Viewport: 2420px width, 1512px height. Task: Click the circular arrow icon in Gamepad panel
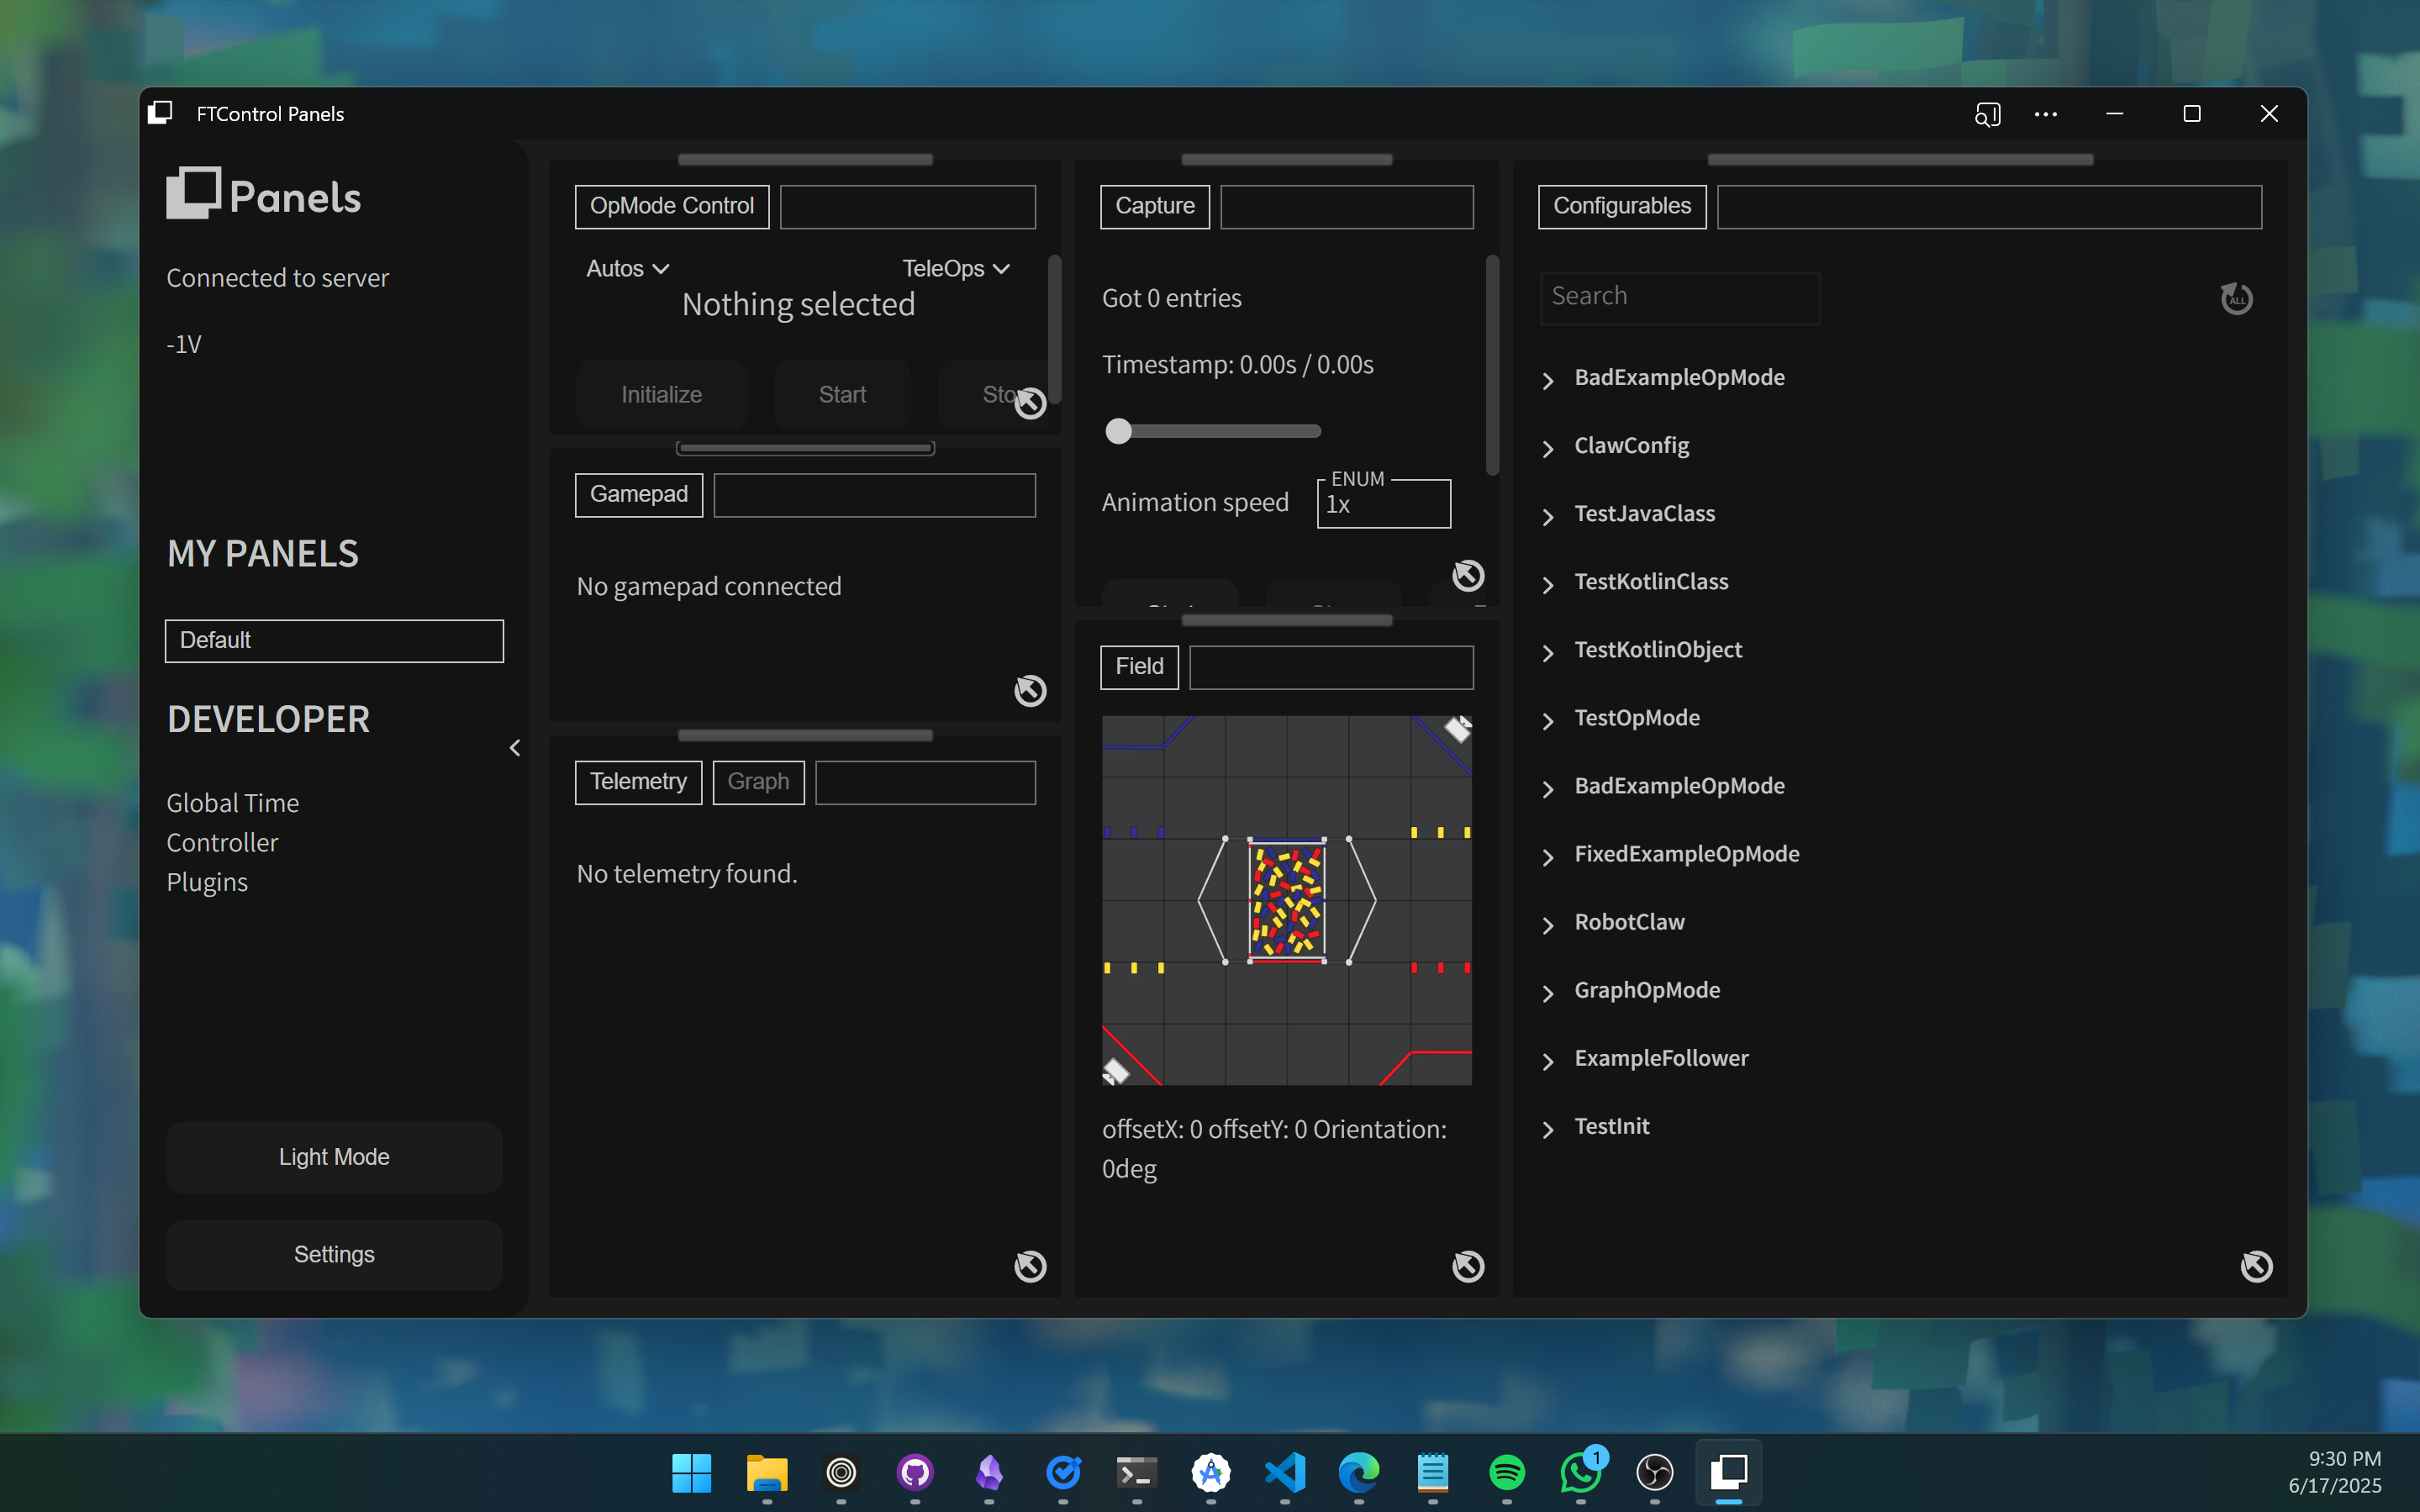(1030, 691)
